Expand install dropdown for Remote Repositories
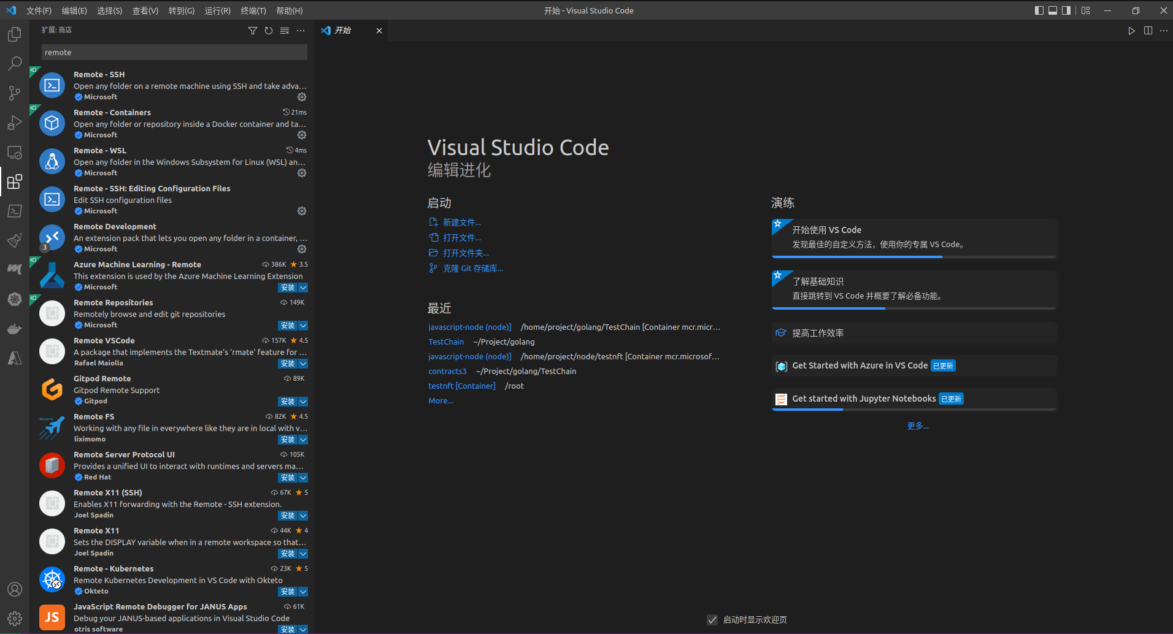This screenshot has height=634, width=1173. pos(303,326)
